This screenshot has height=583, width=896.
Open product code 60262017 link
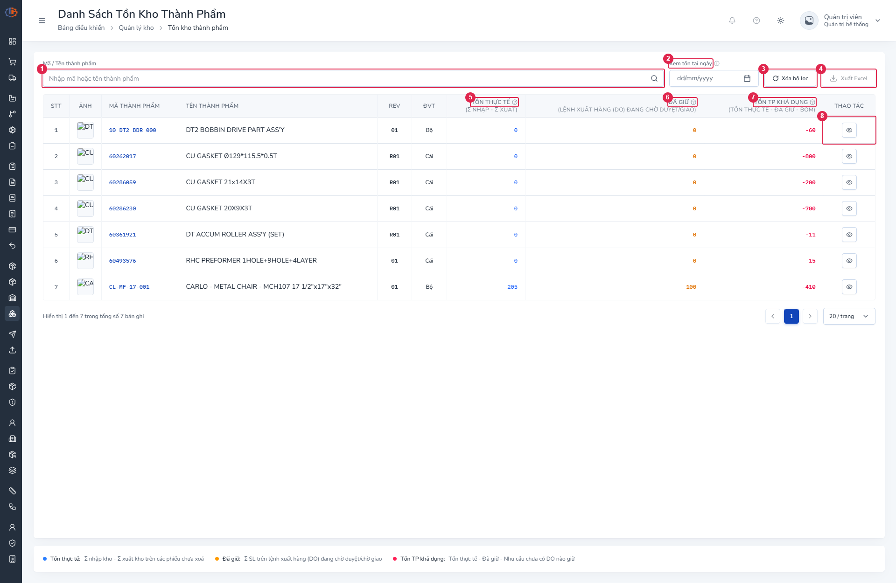[123, 156]
